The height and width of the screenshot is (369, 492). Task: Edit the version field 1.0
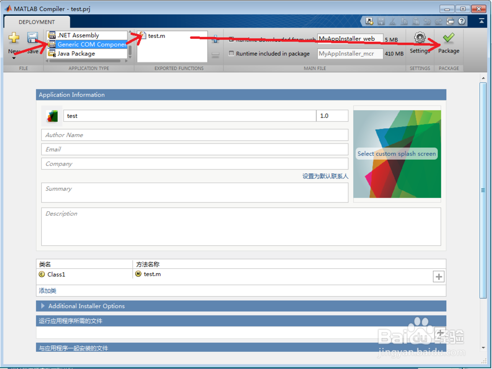pyautogui.click(x=332, y=116)
